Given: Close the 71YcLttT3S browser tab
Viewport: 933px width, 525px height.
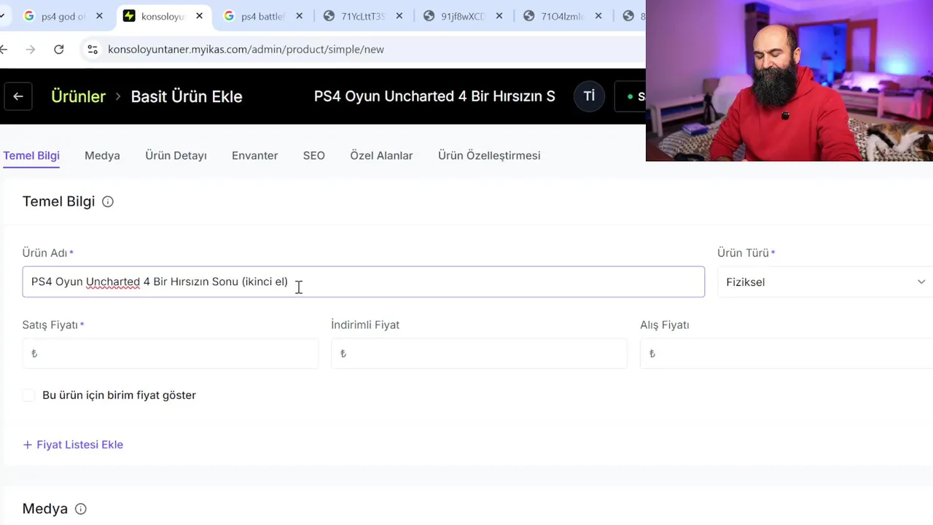Looking at the screenshot, I should click(399, 16).
